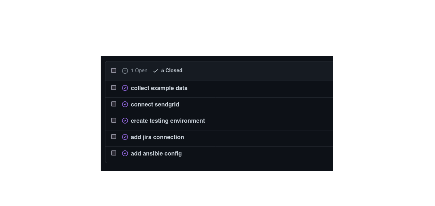Click the open-issue circle icon in header
Image resolution: width=435 pixels, height=206 pixels.
125,71
